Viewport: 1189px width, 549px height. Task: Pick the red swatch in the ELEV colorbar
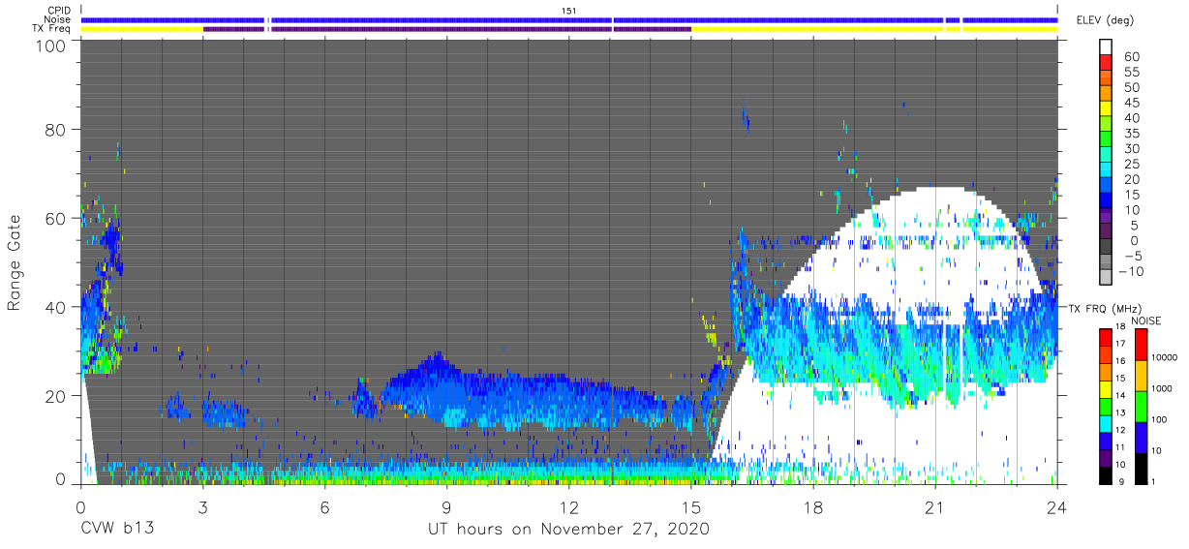pos(1105,63)
